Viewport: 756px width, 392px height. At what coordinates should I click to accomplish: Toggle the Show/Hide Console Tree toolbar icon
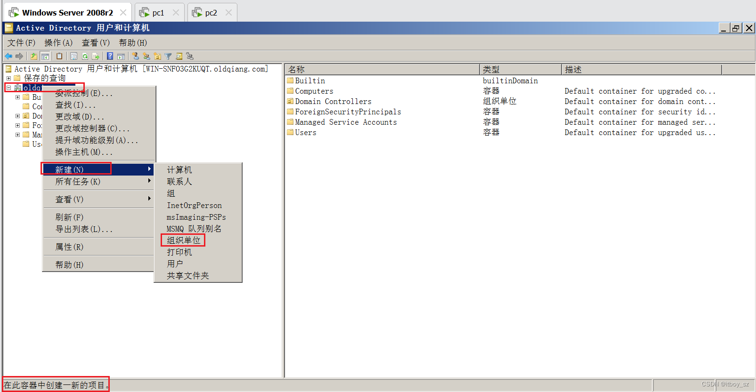point(45,56)
